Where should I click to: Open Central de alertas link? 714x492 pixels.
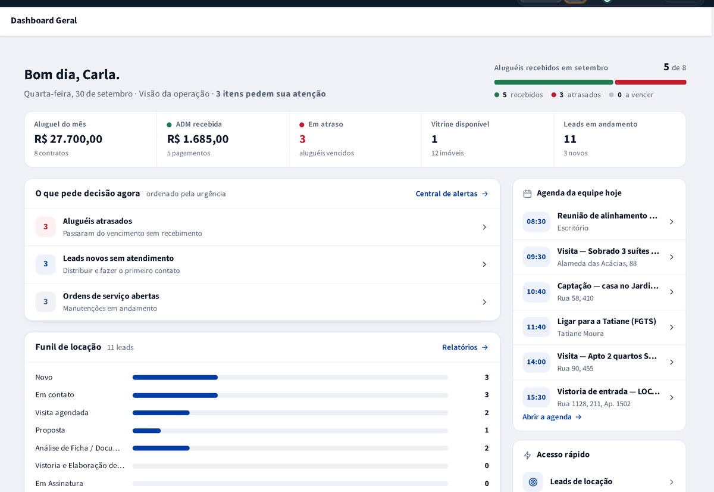[x=452, y=194]
